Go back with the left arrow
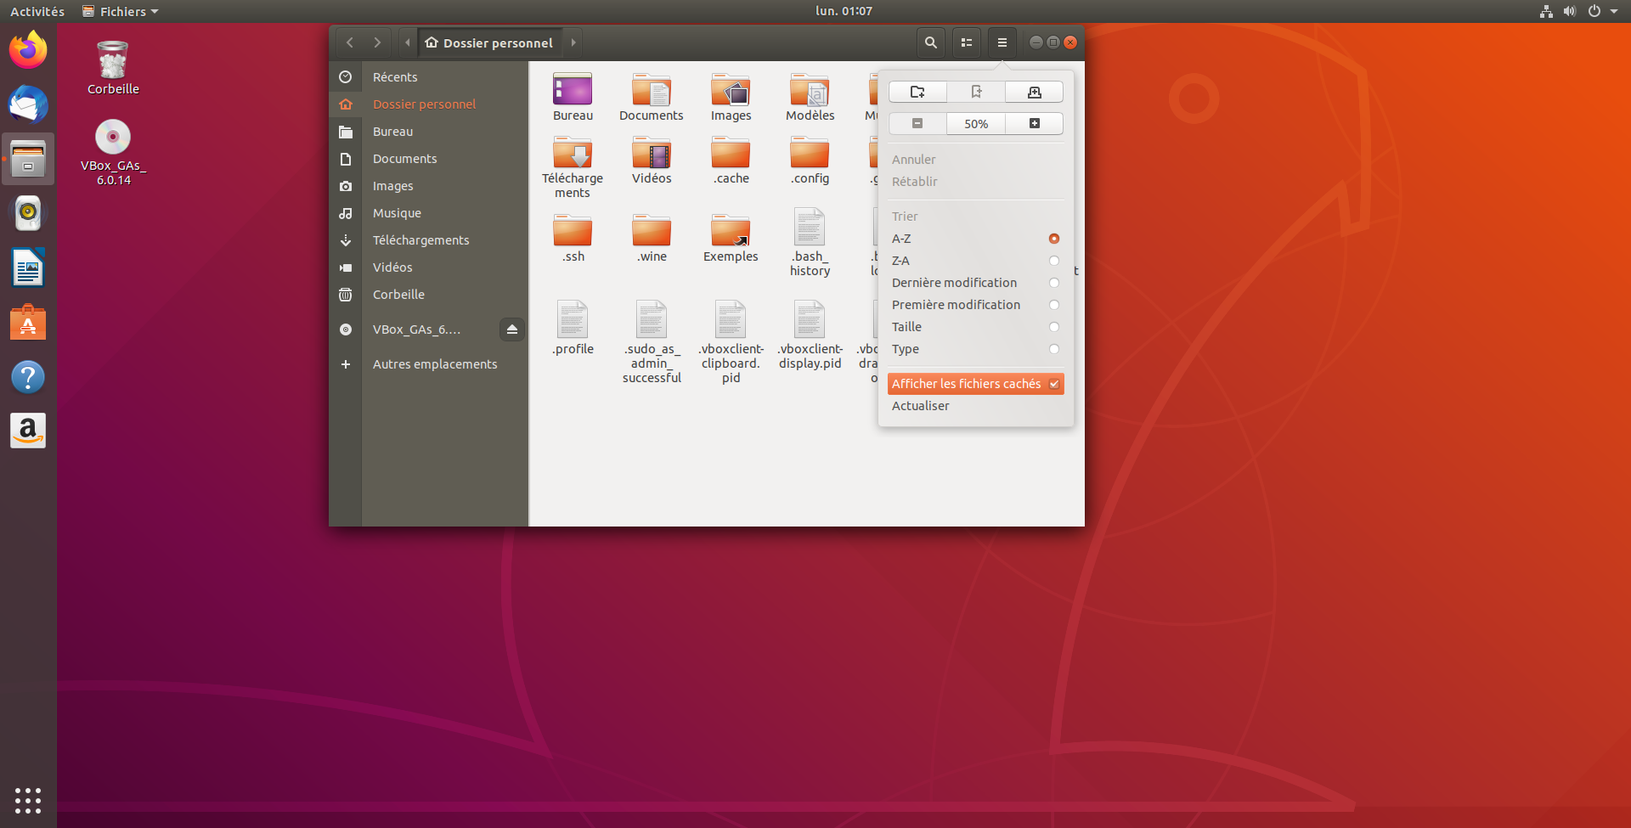The width and height of the screenshot is (1631, 828). click(x=350, y=42)
